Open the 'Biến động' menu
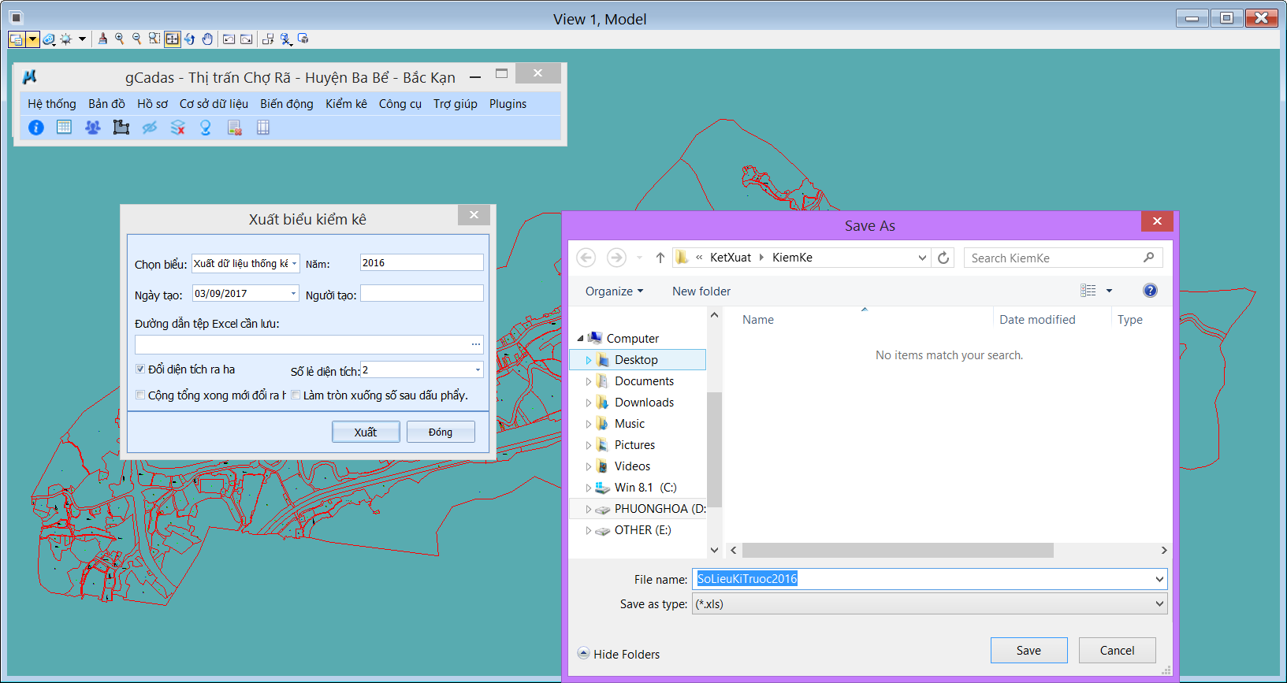The height and width of the screenshot is (683, 1287). [286, 104]
